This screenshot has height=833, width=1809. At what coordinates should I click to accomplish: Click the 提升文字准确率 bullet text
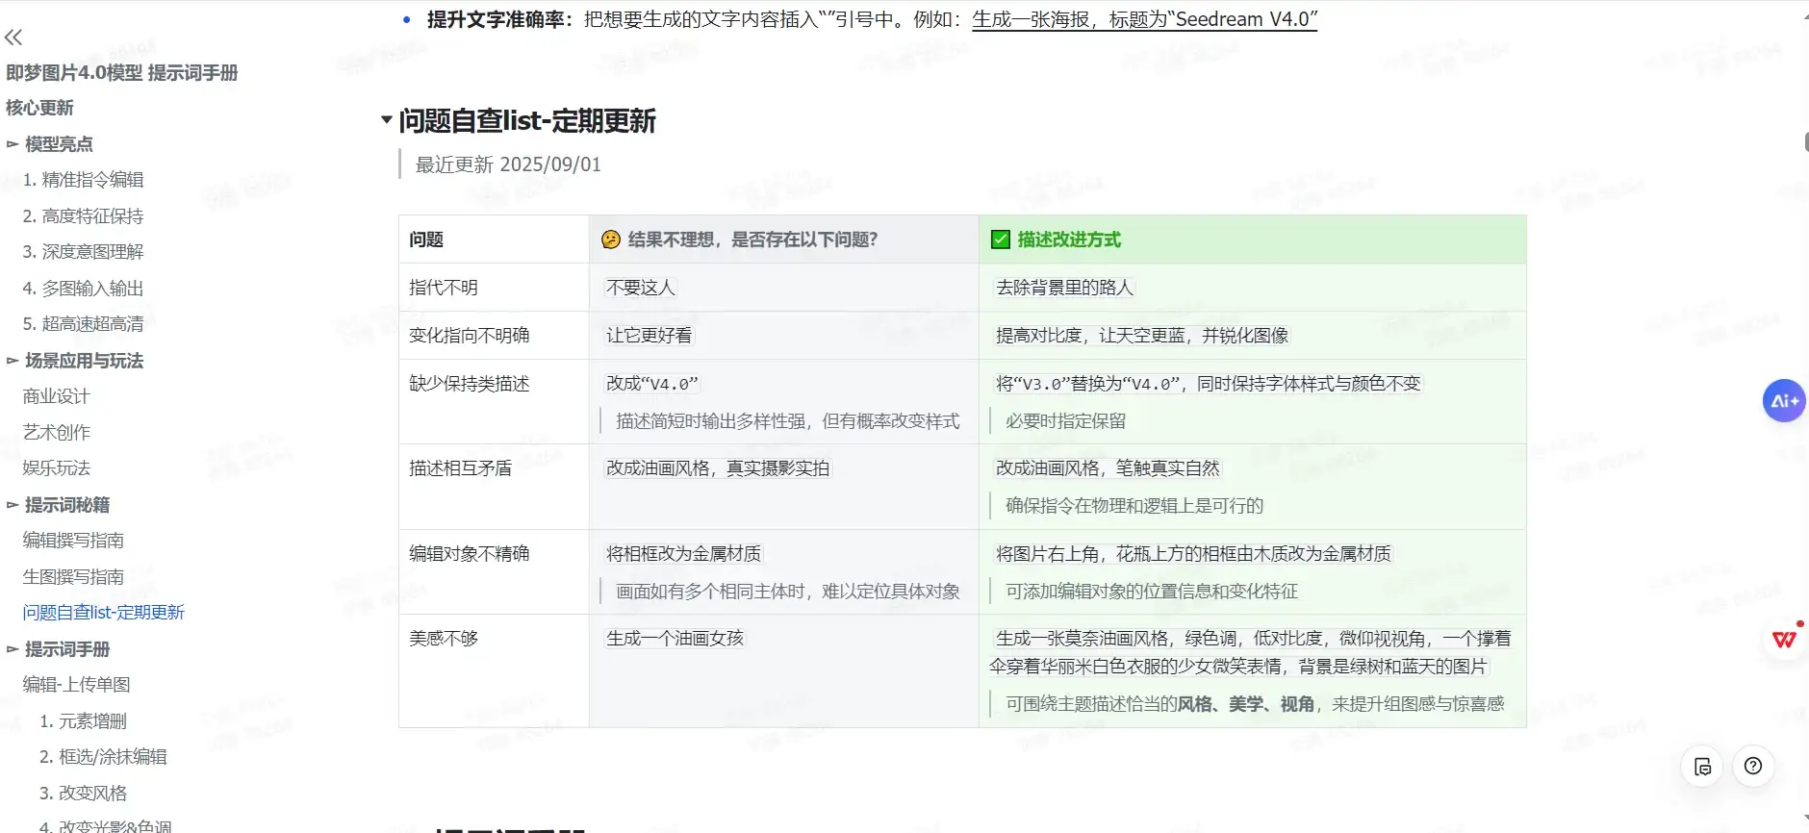pos(500,19)
